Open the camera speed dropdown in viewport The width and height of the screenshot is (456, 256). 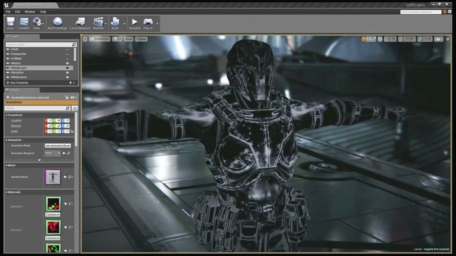(438, 39)
